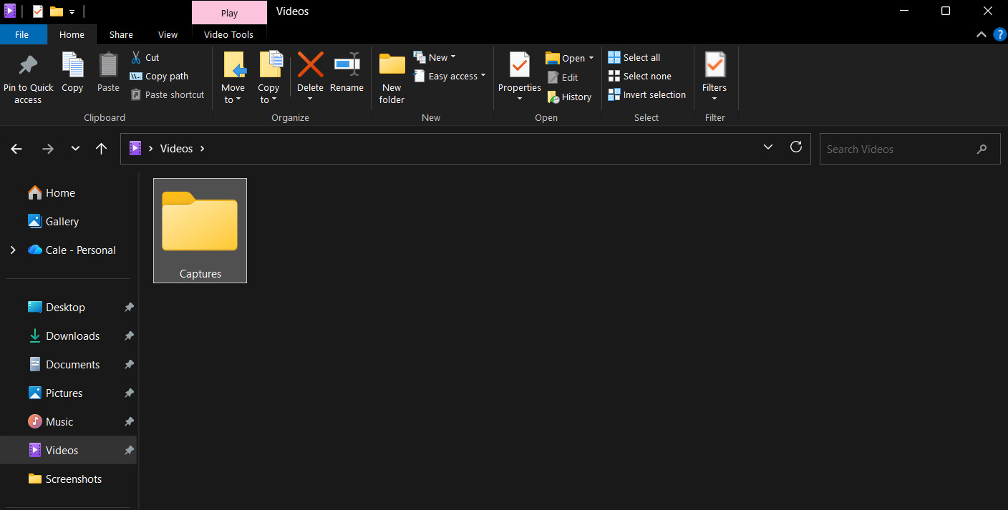Delete the selected folder

(x=310, y=72)
